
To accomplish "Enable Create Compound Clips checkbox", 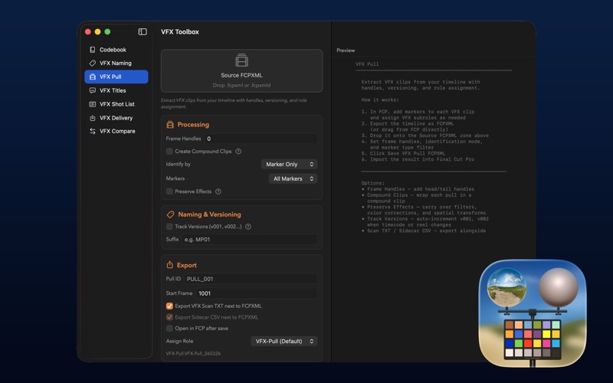I will [169, 151].
